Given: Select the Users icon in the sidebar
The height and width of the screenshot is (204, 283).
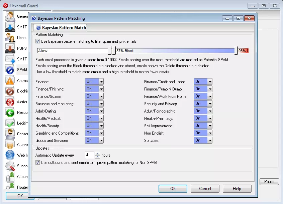Looking at the screenshot, I should [10, 38].
